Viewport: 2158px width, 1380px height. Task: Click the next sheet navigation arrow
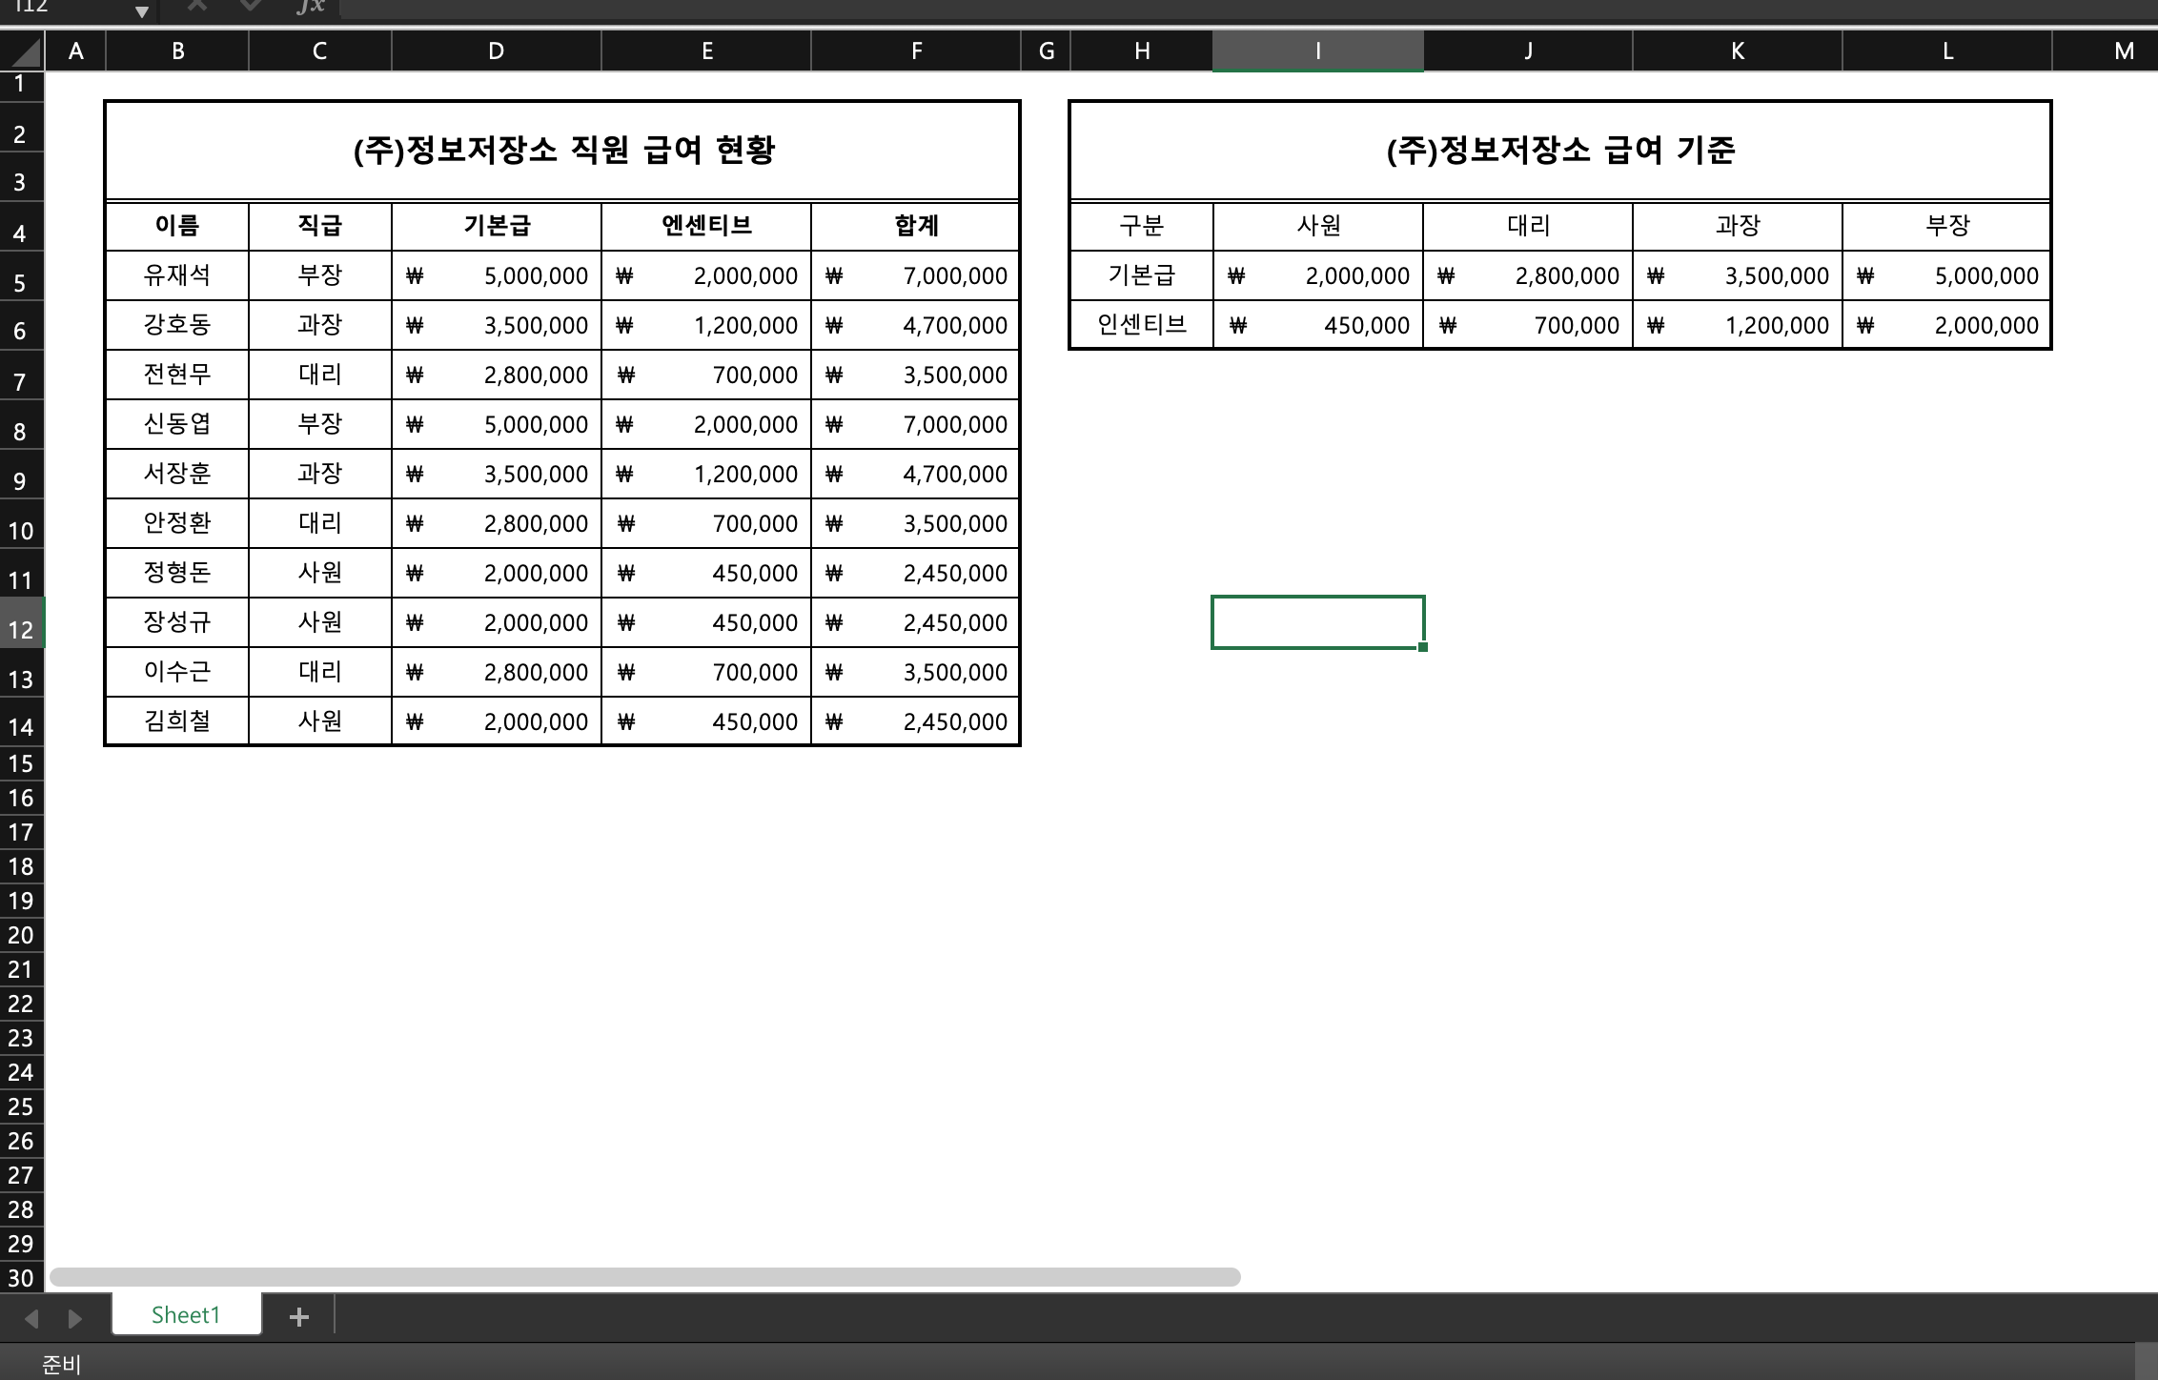(x=74, y=1318)
